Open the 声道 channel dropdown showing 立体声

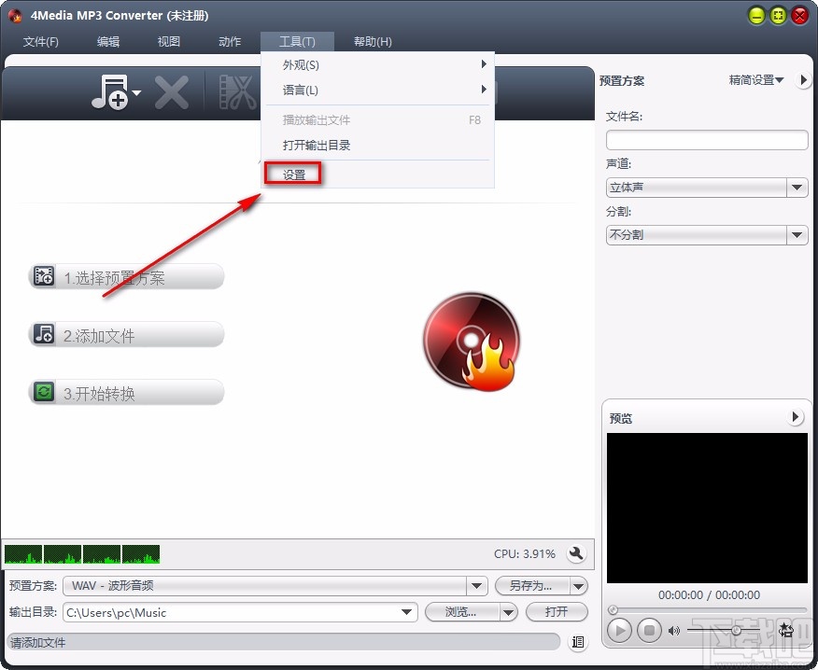[x=797, y=188]
